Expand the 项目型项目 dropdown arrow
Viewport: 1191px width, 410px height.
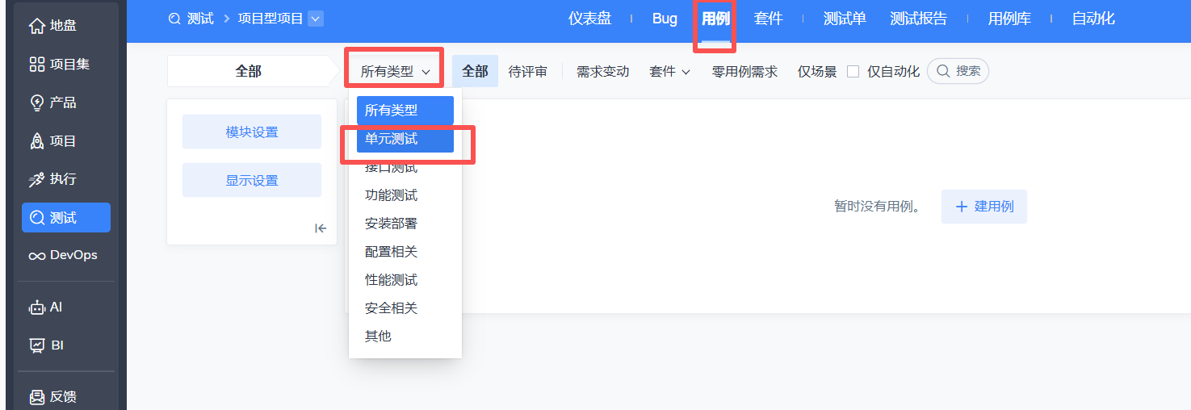316,19
